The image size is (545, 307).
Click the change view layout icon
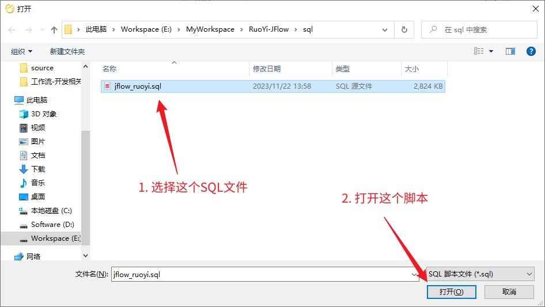(479, 51)
